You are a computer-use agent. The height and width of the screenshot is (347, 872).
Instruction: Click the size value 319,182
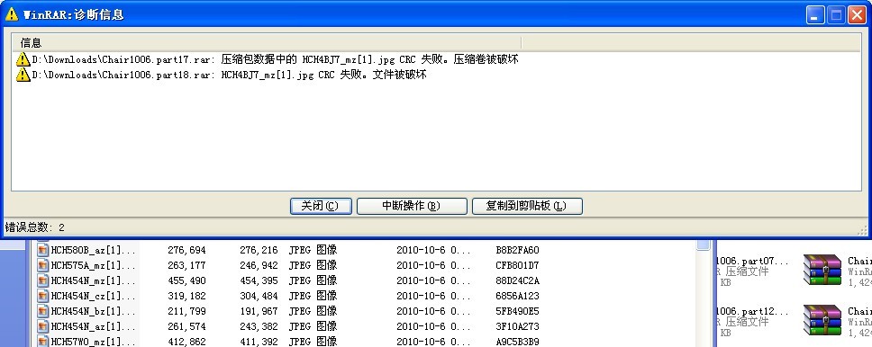tap(186, 296)
